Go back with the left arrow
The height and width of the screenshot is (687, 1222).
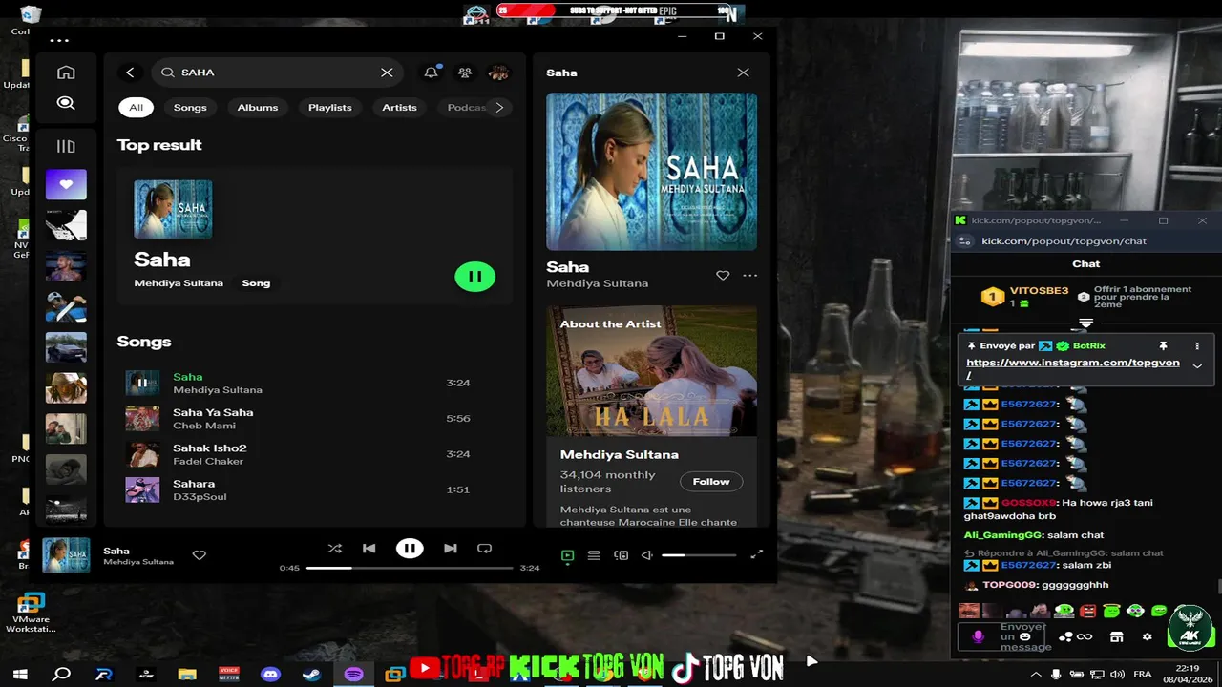[x=130, y=73]
